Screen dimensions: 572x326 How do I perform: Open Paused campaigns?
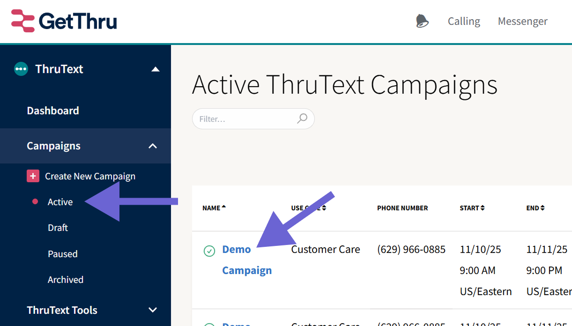click(x=63, y=254)
